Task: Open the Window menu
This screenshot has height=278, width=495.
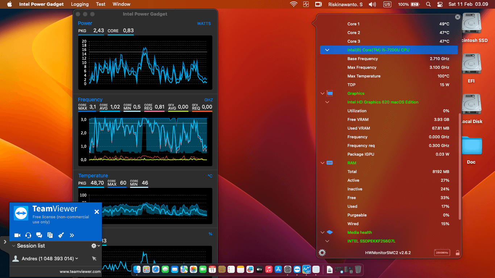Action: [121, 4]
